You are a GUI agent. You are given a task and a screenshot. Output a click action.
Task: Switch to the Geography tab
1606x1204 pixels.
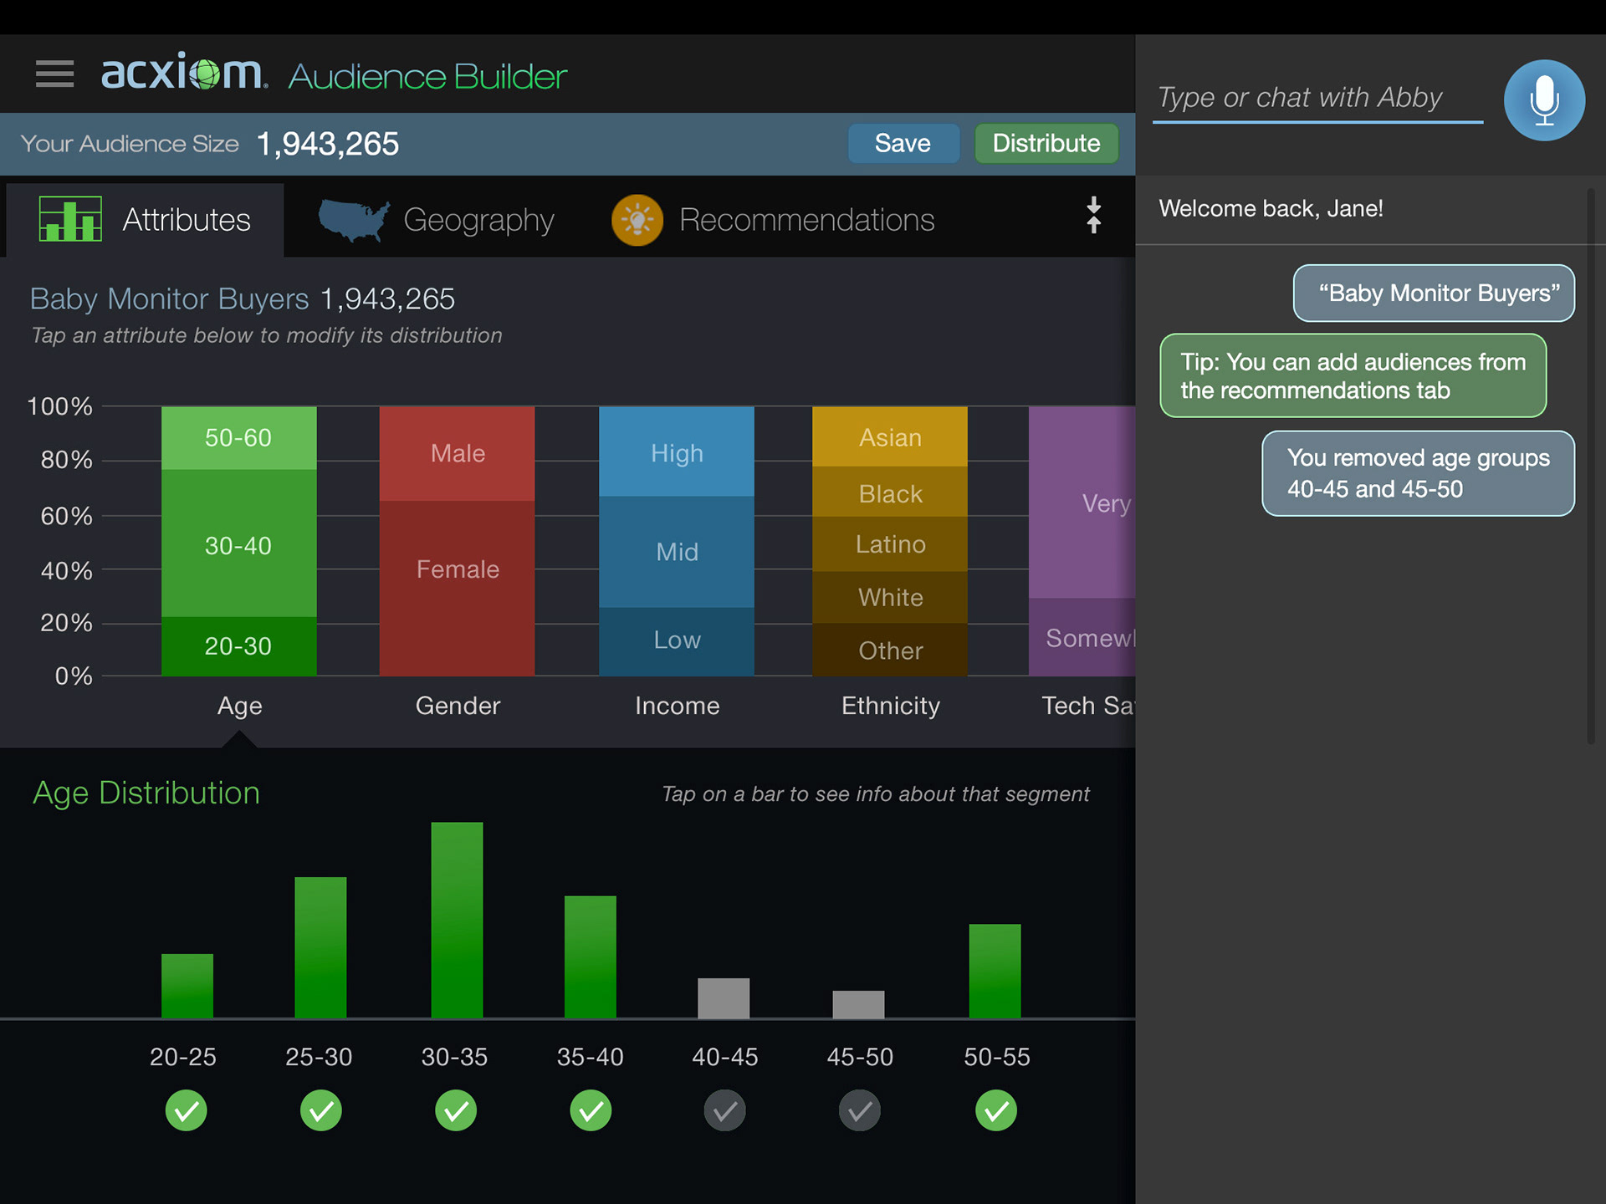478,220
